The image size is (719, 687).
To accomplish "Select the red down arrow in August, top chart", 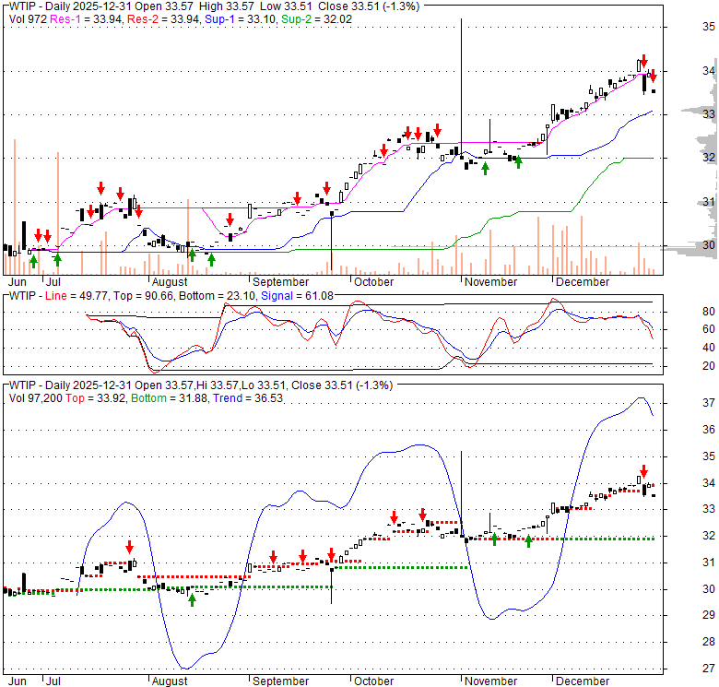I will click(x=230, y=219).
